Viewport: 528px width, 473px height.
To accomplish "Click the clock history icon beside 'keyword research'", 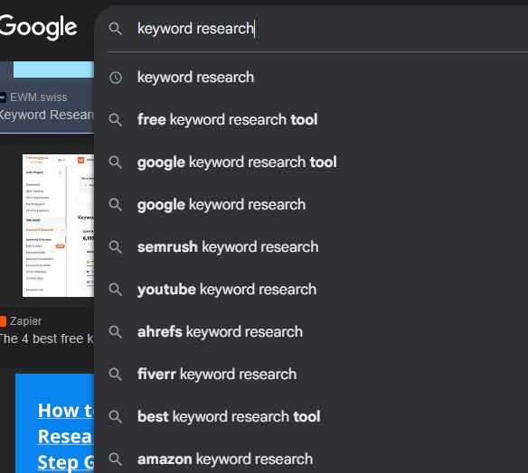I will (x=116, y=78).
